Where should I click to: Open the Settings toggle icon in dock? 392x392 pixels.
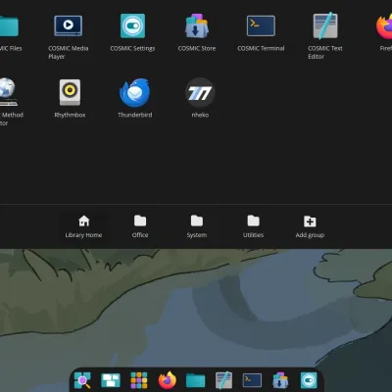point(309,380)
